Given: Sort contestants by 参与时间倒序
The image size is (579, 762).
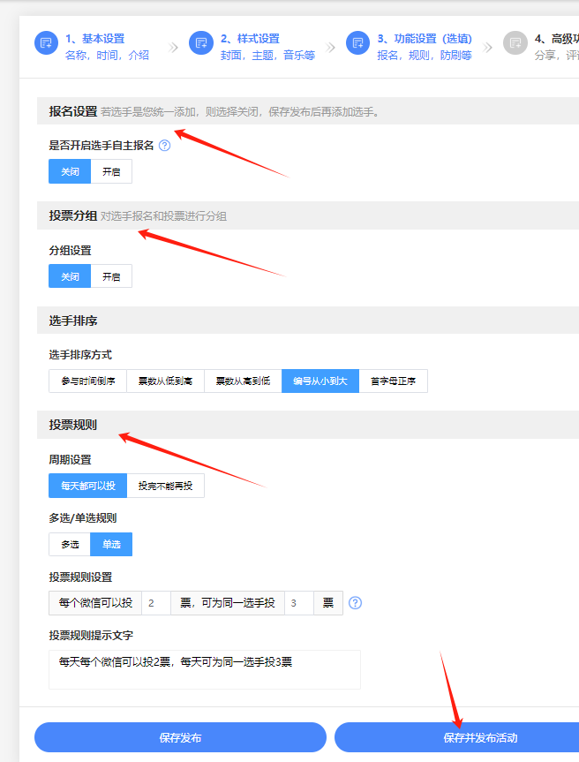Looking at the screenshot, I should click(87, 381).
